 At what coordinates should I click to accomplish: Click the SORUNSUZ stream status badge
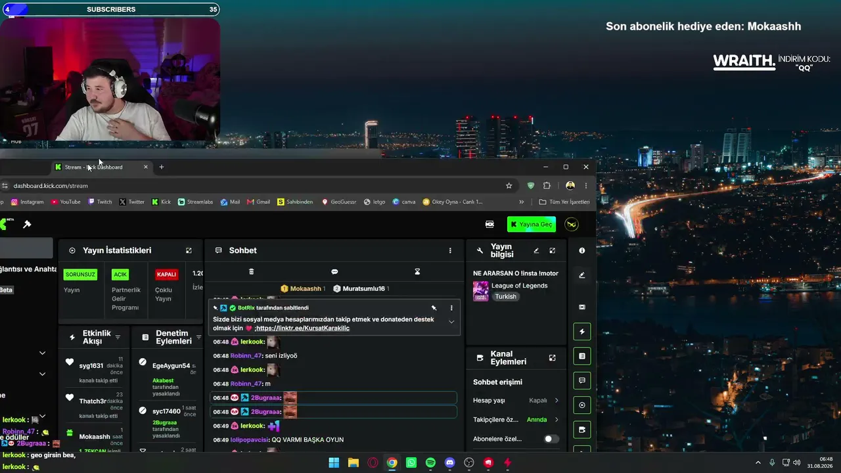(x=80, y=275)
